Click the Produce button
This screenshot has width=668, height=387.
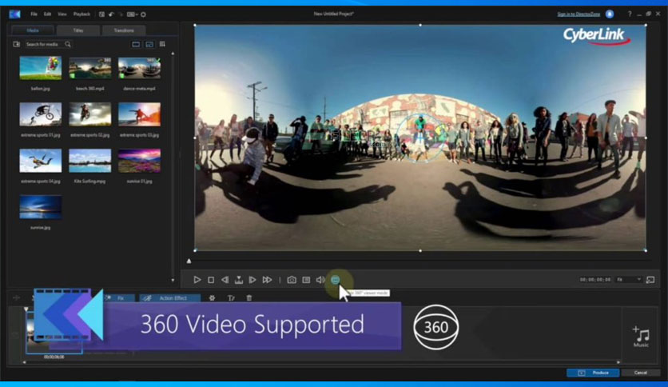[593, 373]
